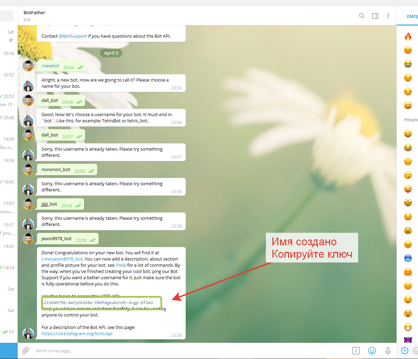The height and width of the screenshot is (359, 418).
Task: Click the microphone voice message icon
Action: (x=388, y=351)
